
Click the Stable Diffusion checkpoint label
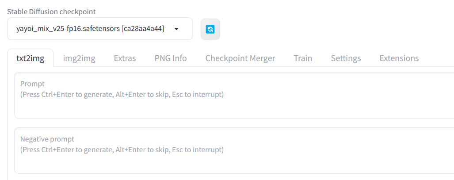[x=51, y=11]
